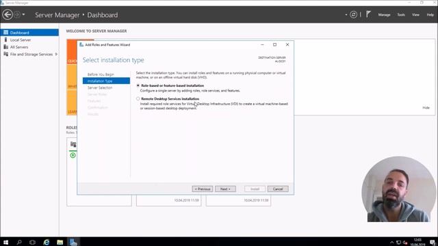Click the WELCOME TO SERVER MANAGER heading
This screenshot has height=246, width=438.
click(x=96, y=31)
